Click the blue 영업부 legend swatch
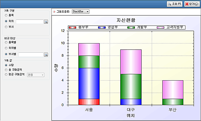 102,27
